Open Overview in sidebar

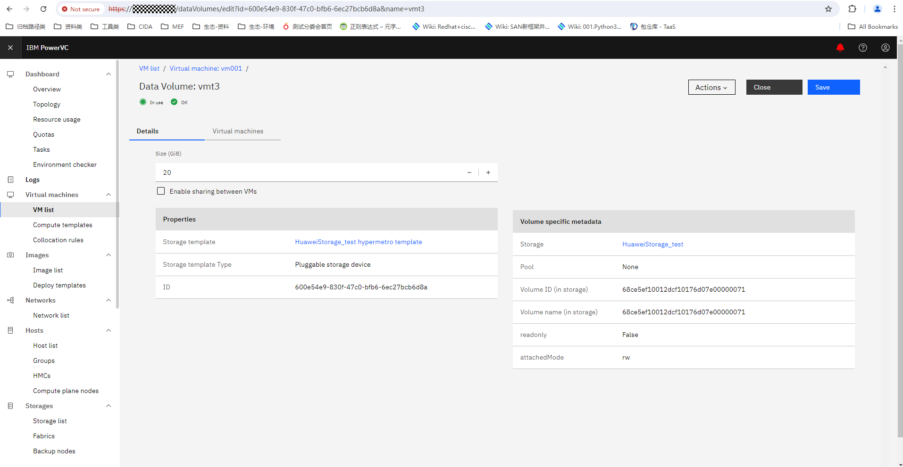click(x=47, y=89)
